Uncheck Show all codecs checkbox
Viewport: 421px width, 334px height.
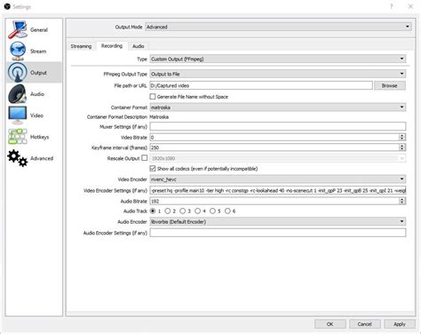pyautogui.click(x=153, y=169)
